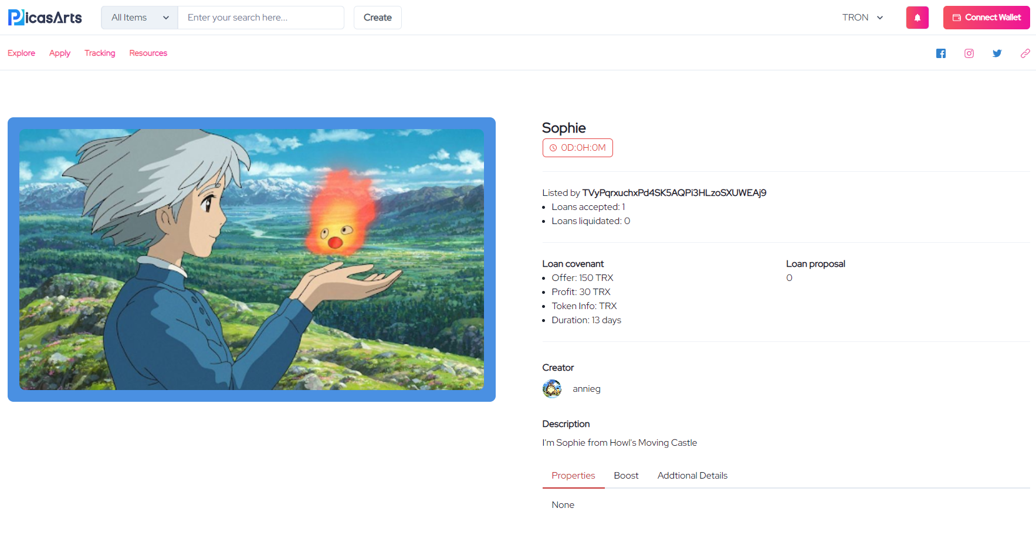
Task: Click 'None' under Properties
Action: (x=563, y=504)
